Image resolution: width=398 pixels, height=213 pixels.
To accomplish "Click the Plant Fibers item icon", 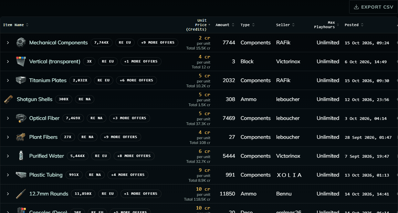I will (x=21, y=137).
